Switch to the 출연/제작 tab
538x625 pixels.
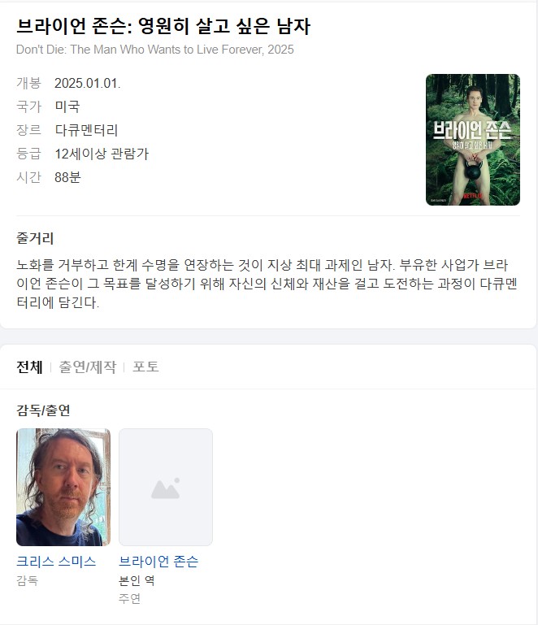click(x=87, y=367)
